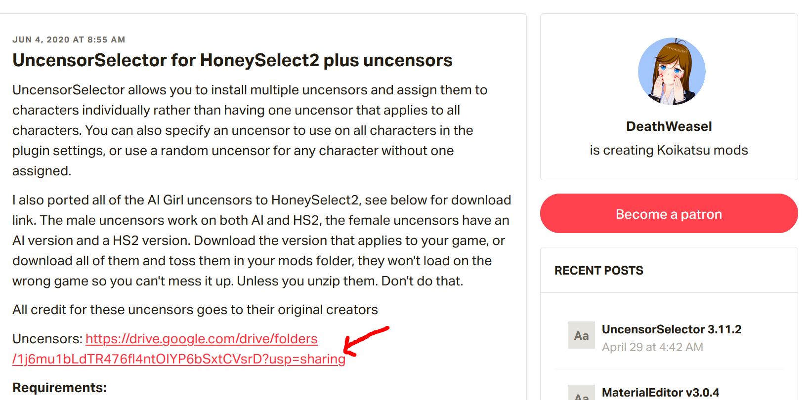Click the Become a patron button

[x=669, y=213]
